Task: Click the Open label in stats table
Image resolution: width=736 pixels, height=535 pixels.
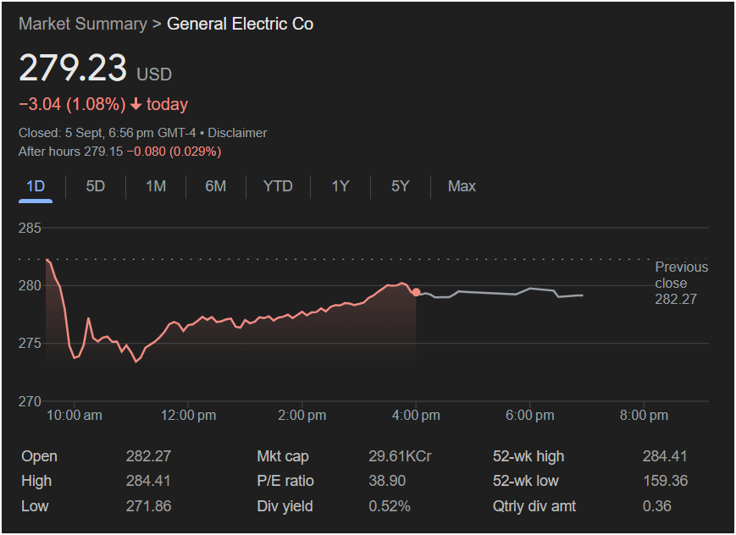Action: point(40,456)
